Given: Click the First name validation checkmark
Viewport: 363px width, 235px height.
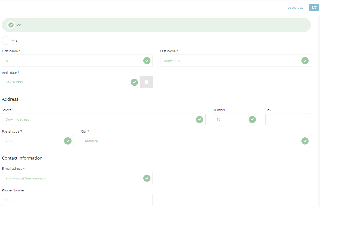Looking at the screenshot, I should point(147,61).
